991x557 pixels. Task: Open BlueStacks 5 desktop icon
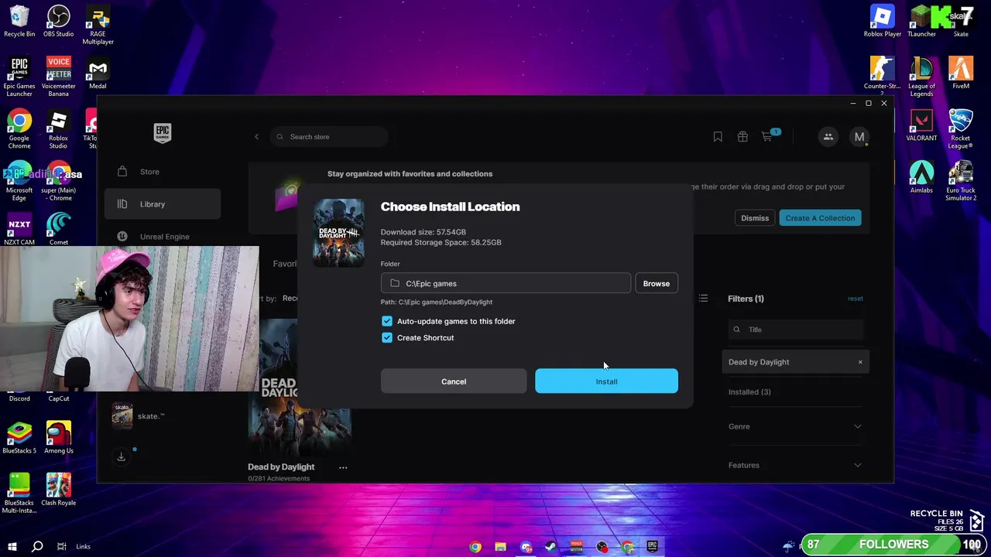(x=19, y=437)
